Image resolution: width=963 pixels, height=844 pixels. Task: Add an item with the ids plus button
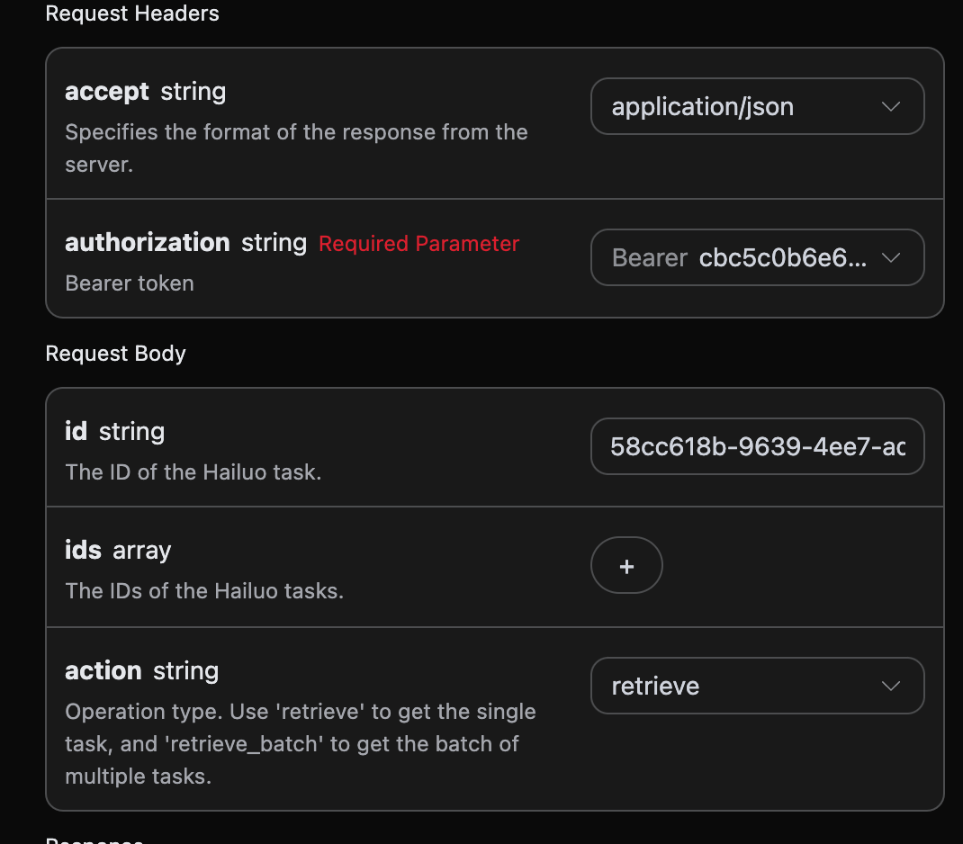coord(626,566)
